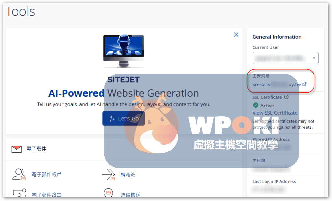Click the Let's Go button
332x201 pixels.
(123, 118)
